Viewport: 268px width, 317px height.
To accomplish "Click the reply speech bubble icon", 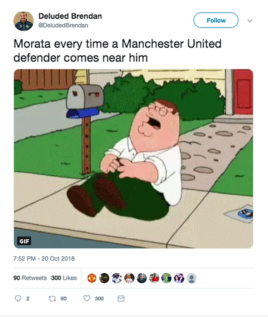I will point(18,298).
